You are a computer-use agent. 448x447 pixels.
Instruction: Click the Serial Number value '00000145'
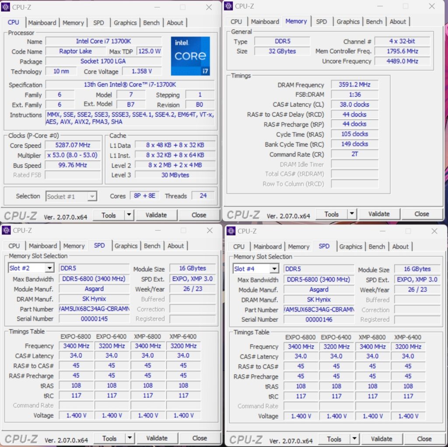(94, 318)
